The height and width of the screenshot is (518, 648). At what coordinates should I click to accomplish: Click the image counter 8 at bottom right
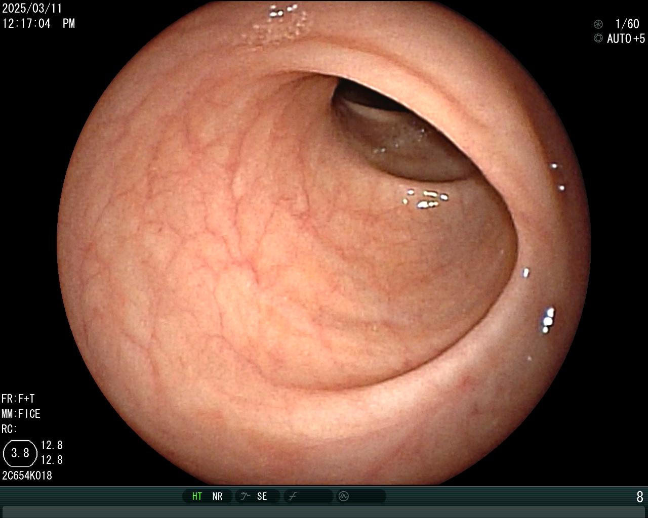(x=640, y=497)
